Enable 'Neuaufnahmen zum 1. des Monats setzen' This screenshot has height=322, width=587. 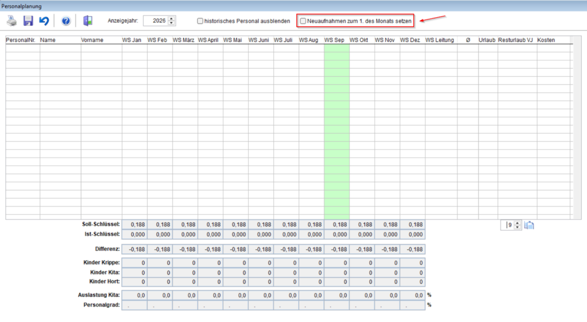[303, 21]
